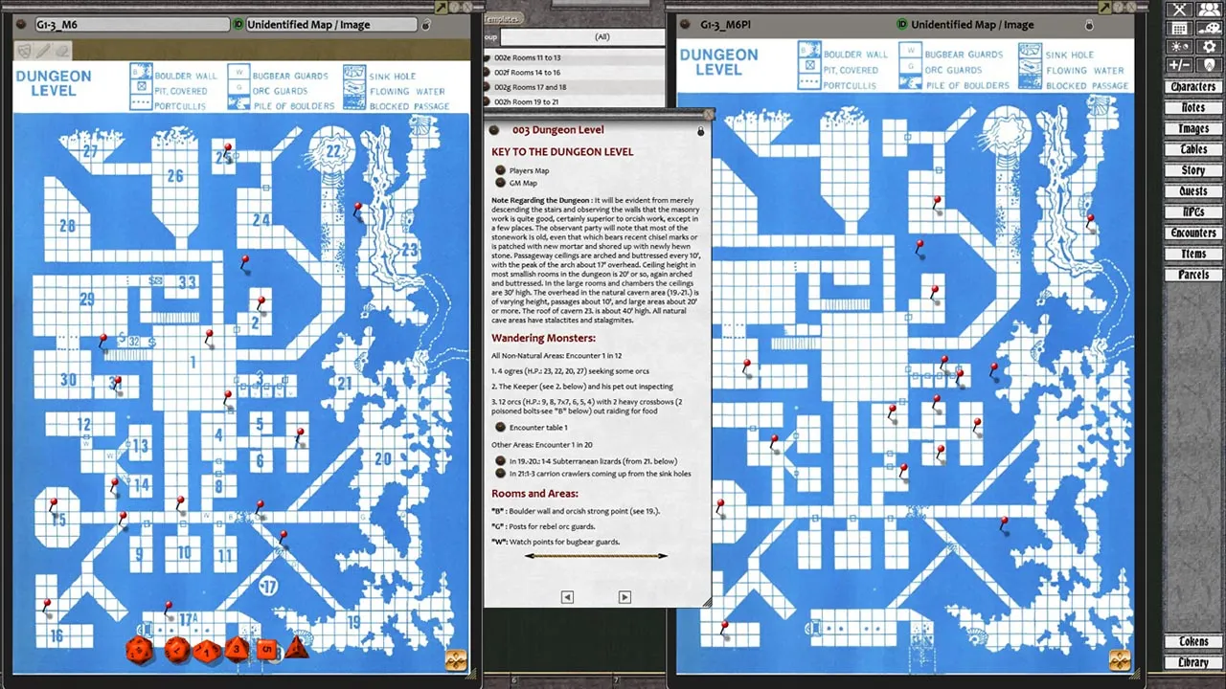The height and width of the screenshot is (689, 1226).
Task: Open 002f Rooms 14 to 16 entry
Action: pos(574,72)
